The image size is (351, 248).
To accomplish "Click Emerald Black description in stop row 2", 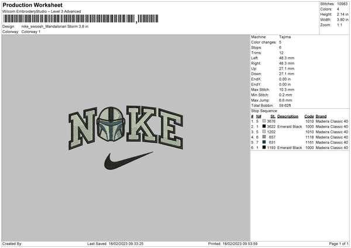I will point(290,127).
